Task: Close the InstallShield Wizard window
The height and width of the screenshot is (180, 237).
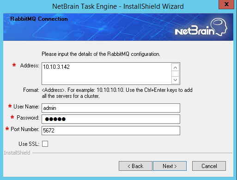Action: click(x=226, y=4)
